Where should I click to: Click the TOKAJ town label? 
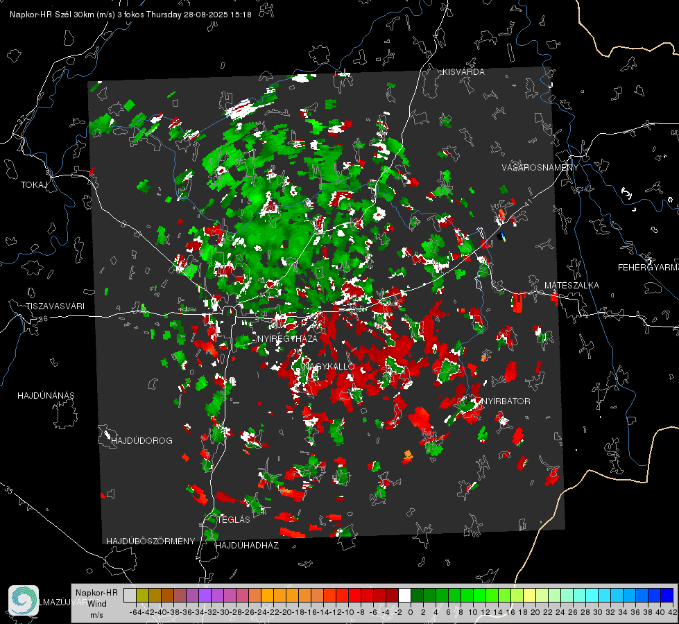(34, 185)
